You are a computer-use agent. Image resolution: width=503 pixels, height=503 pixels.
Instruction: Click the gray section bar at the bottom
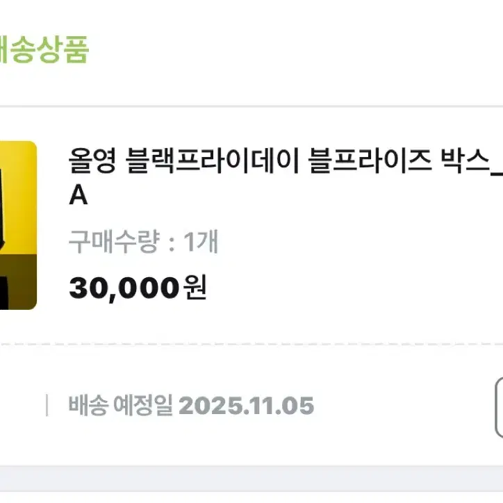click(x=251, y=479)
